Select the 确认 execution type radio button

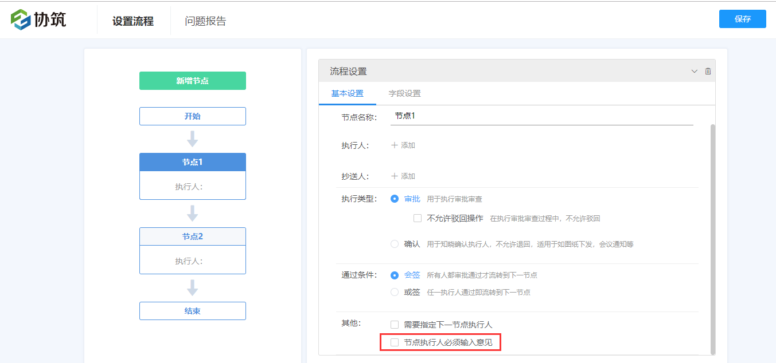pyautogui.click(x=394, y=243)
